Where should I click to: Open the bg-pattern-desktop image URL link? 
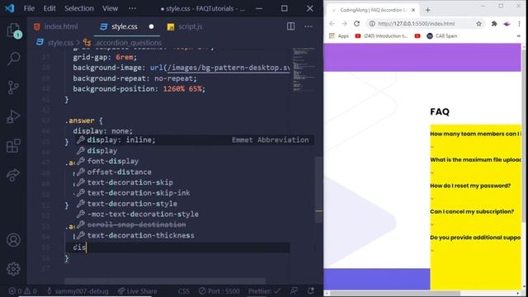[x=229, y=68]
